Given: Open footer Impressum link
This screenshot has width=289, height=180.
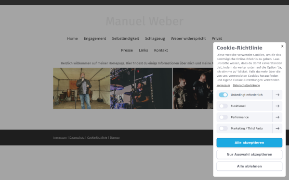Looking at the screenshot, I should point(60,137).
